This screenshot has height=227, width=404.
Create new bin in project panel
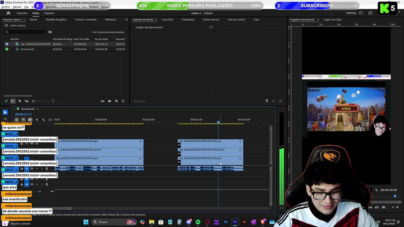tap(110, 101)
